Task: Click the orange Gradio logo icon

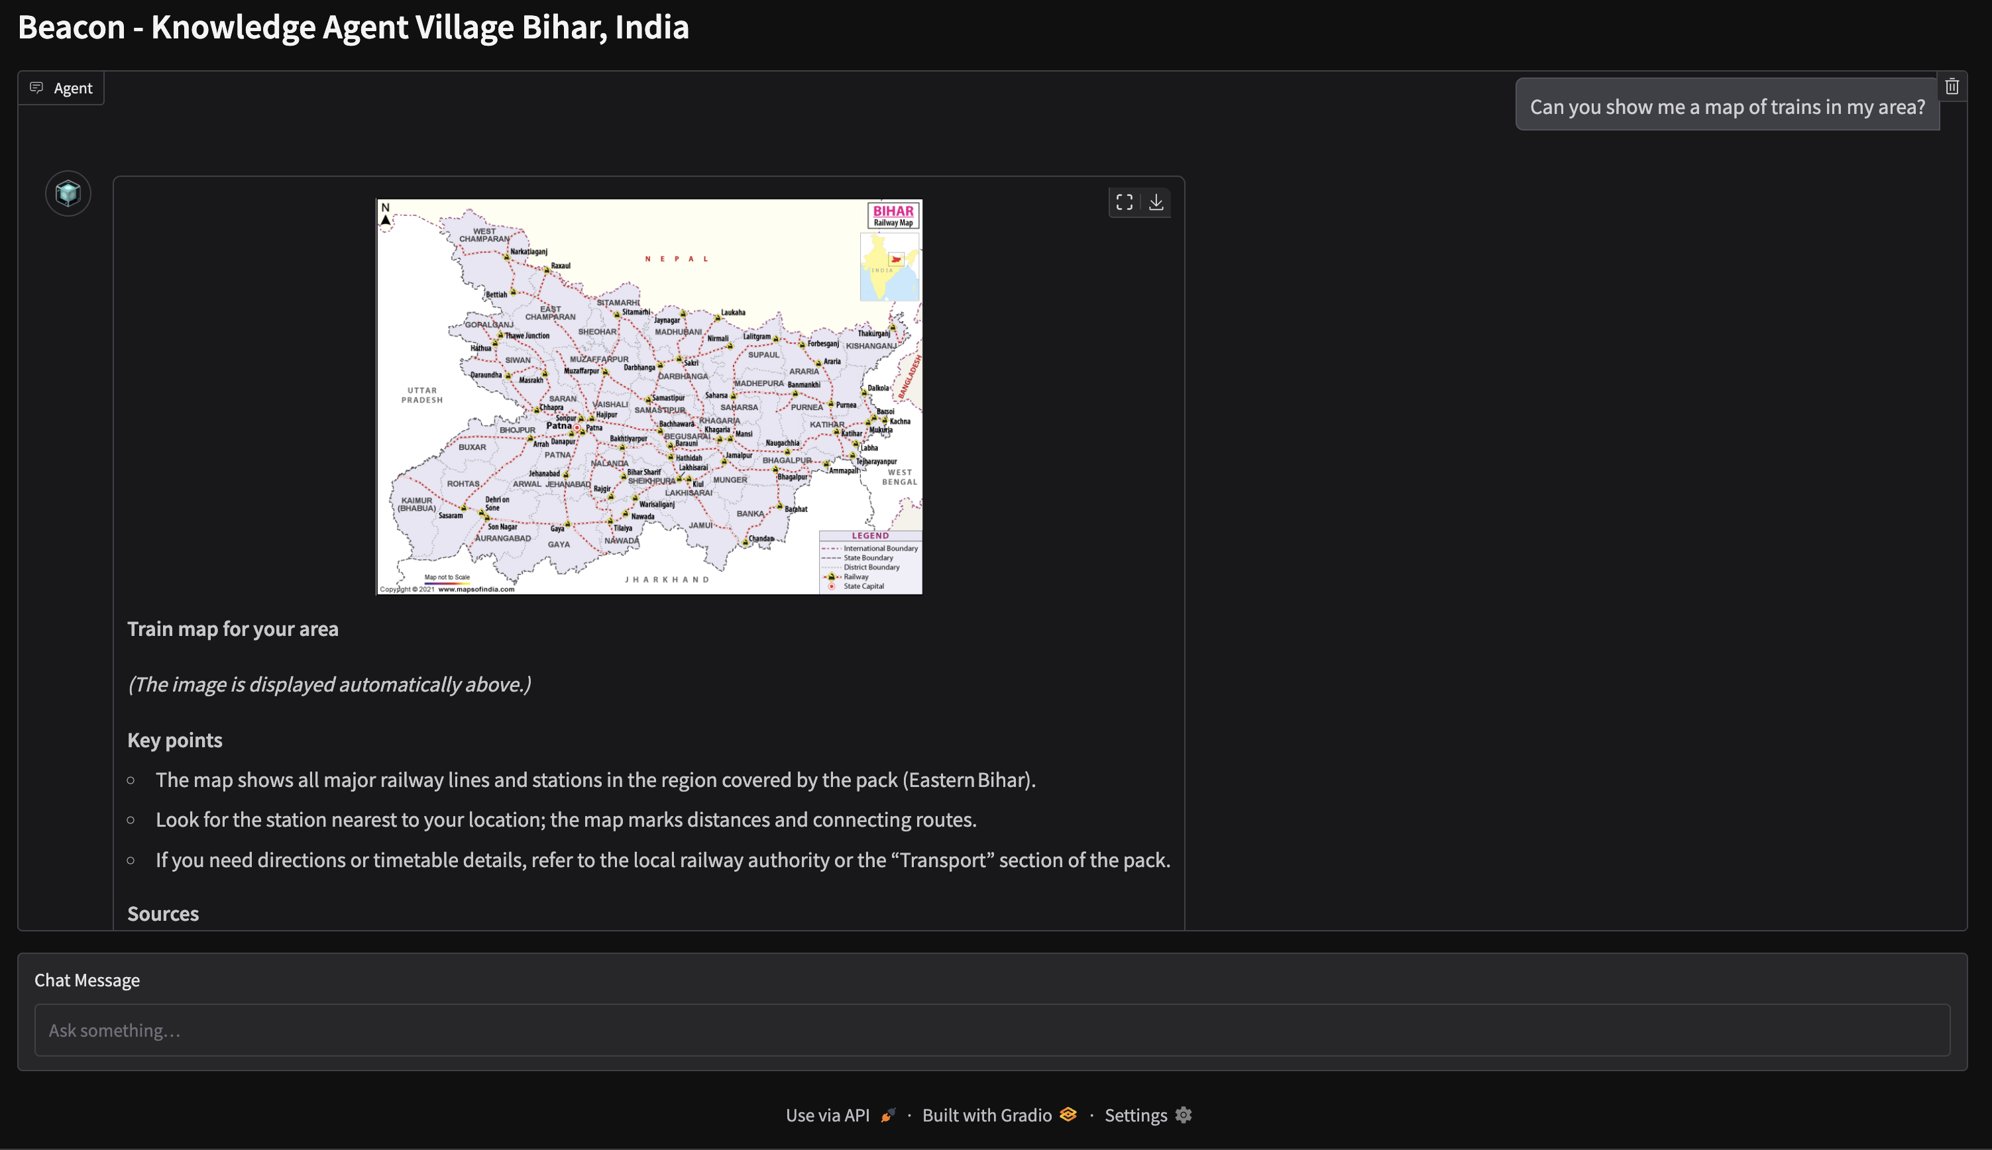Action: [x=1068, y=1114]
